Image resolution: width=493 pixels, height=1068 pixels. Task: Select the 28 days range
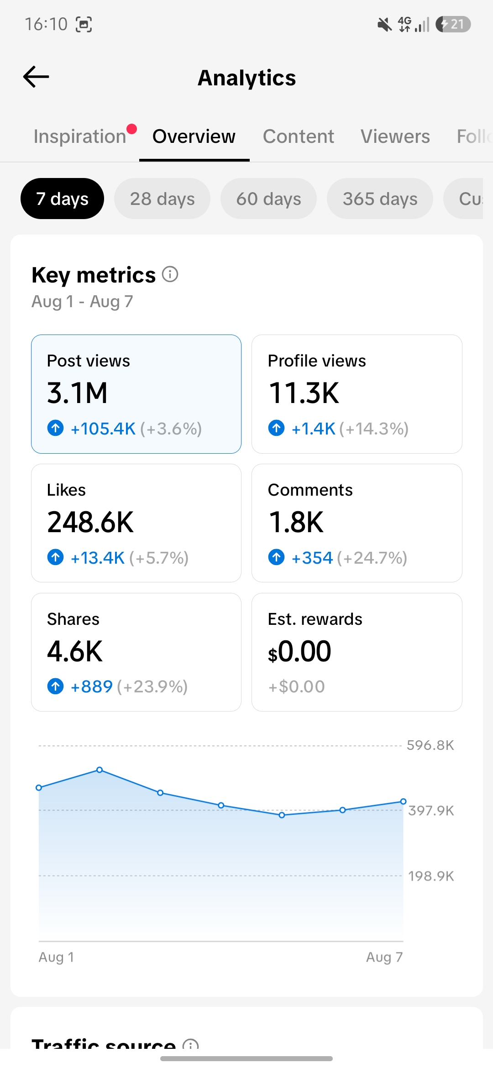click(x=162, y=199)
